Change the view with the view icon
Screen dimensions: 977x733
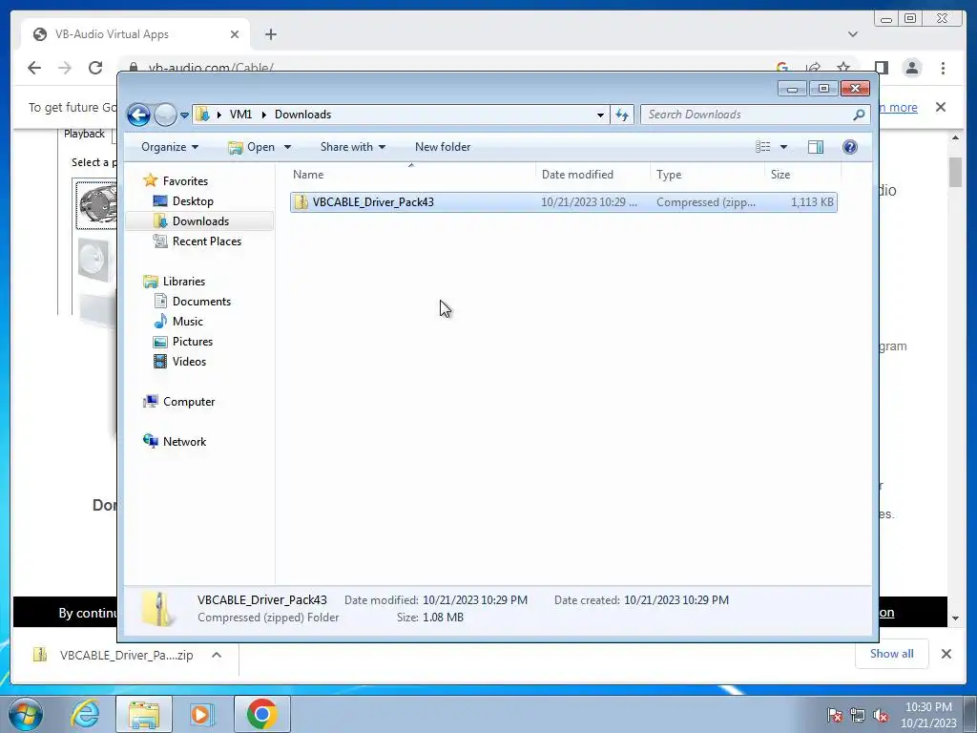(763, 147)
